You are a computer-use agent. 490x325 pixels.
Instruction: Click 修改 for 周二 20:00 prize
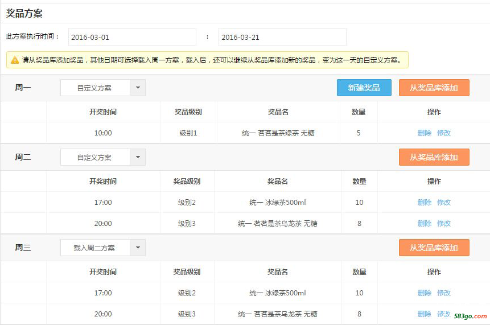click(444, 224)
